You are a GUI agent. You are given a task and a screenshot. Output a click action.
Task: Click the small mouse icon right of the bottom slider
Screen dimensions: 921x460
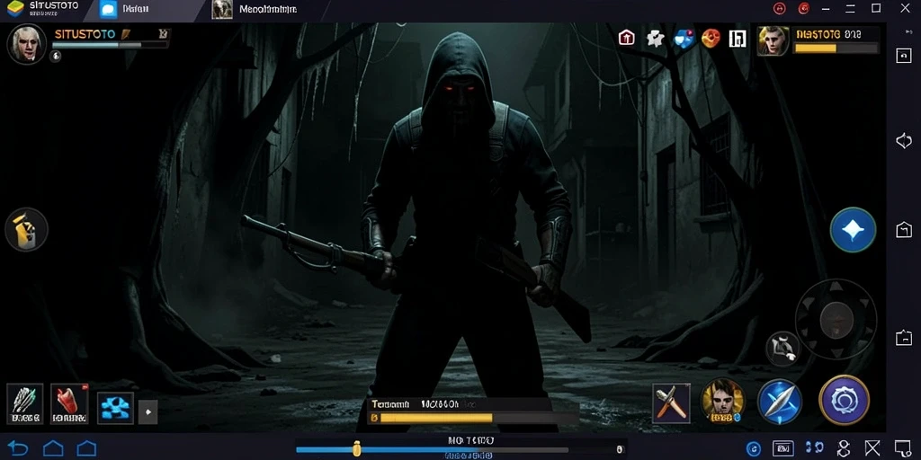point(619,449)
